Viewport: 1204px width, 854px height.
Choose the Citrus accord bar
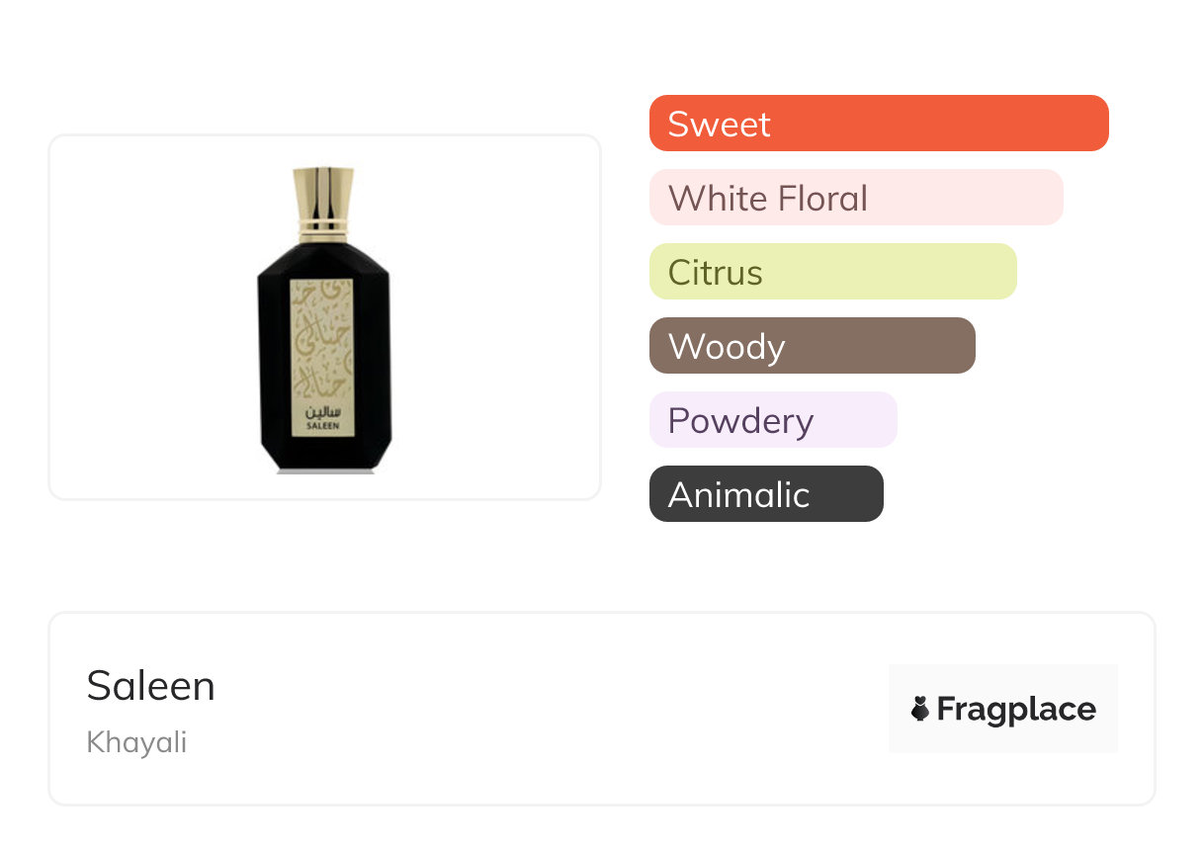click(x=832, y=272)
